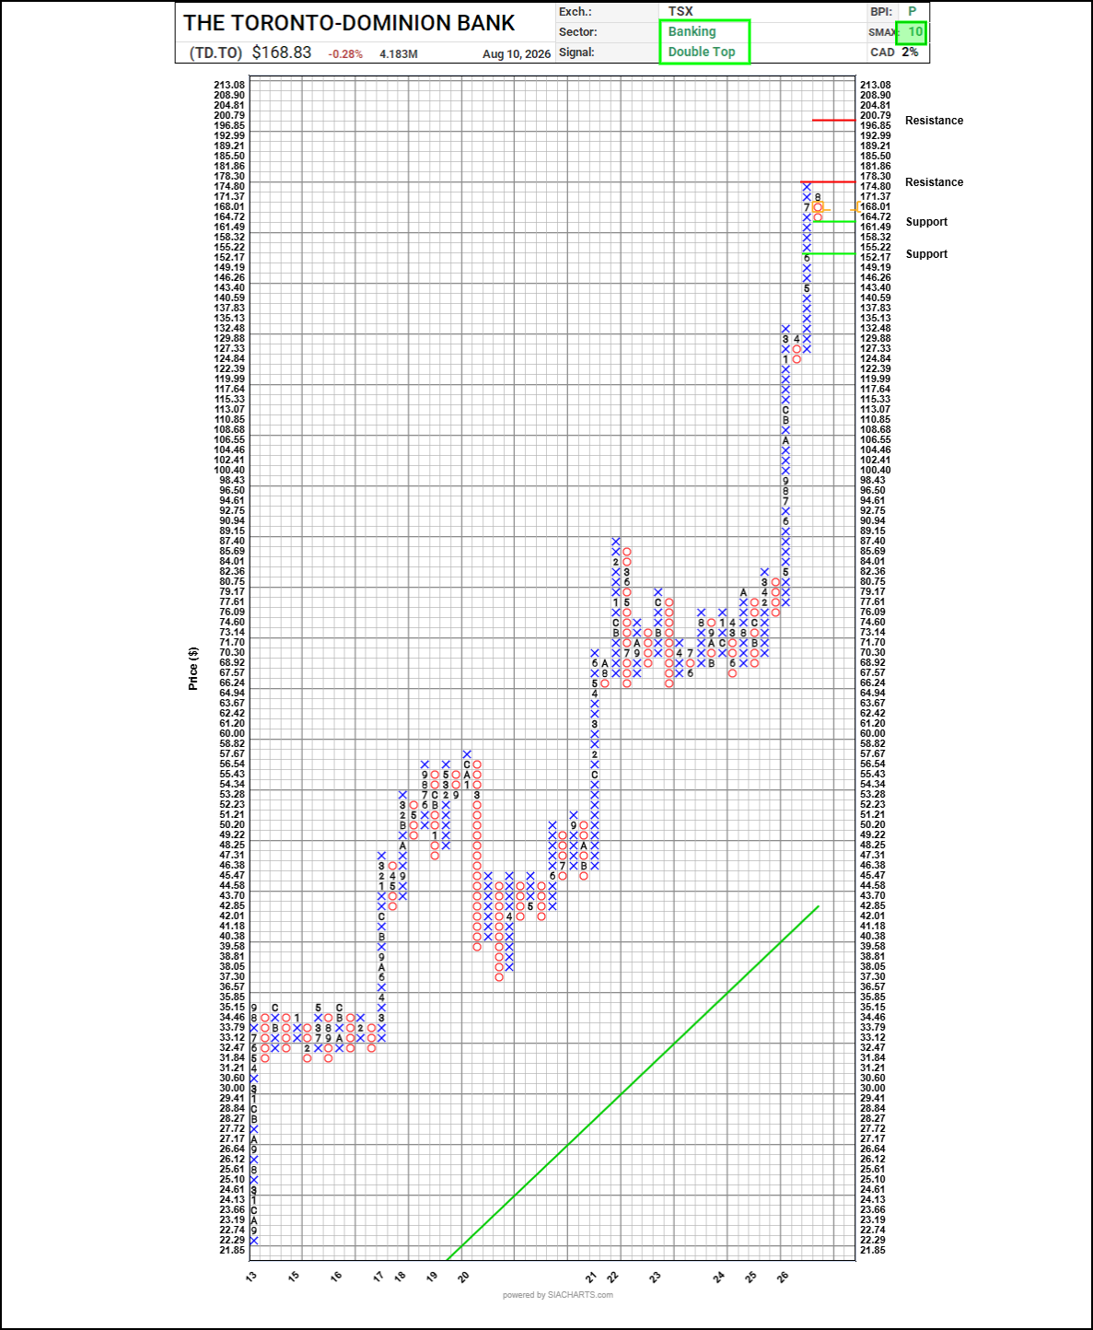Image resolution: width=1093 pixels, height=1330 pixels.
Task: Open the Double Top signal link
Action: [x=702, y=52]
